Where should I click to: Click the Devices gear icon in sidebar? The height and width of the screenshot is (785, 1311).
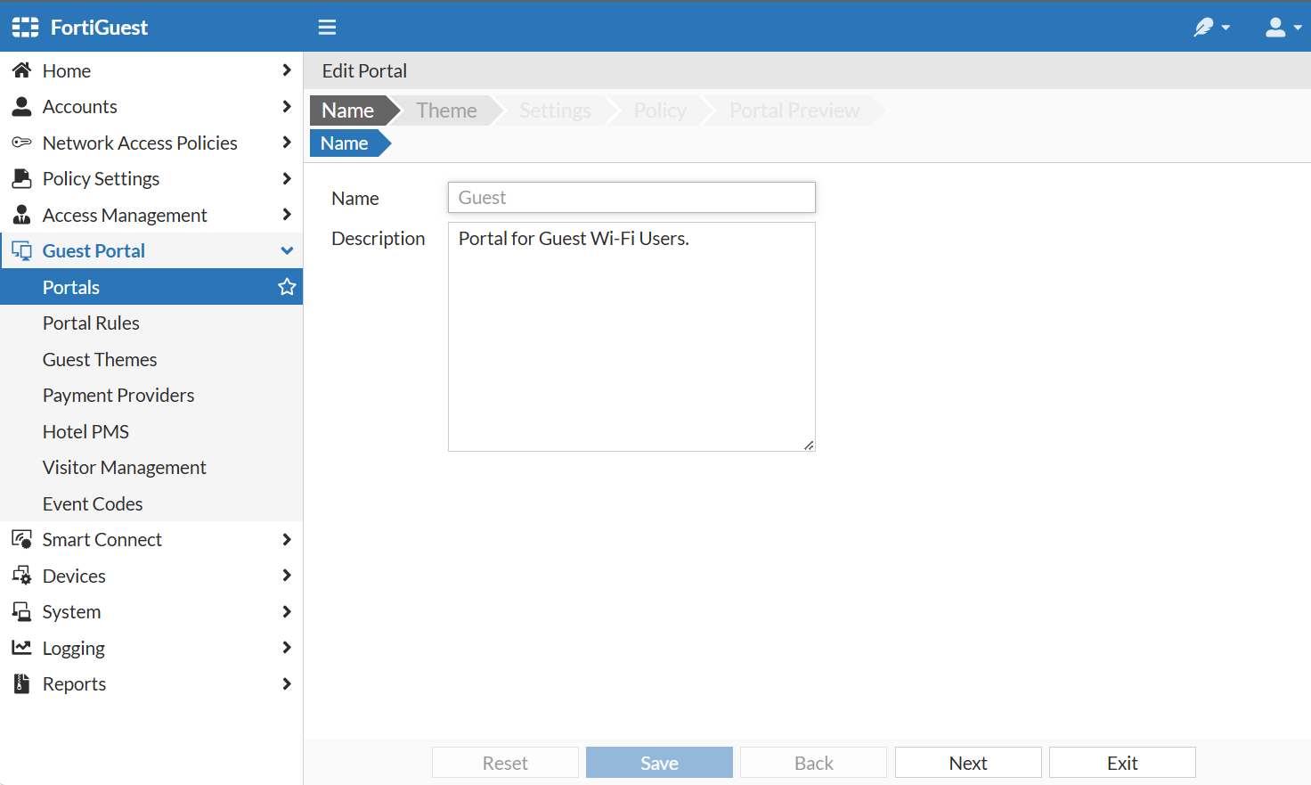(x=21, y=576)
